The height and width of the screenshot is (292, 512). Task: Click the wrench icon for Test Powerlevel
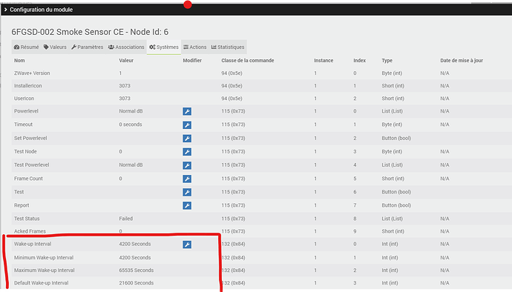coord(187,165)
